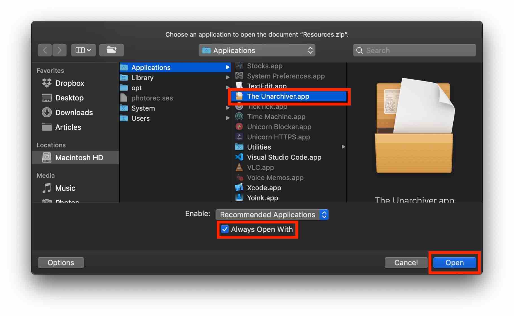Select Unicorn HTTPS.app
Image resolution: width=514 pixels, height=316 pixels.
pos(289,137)
